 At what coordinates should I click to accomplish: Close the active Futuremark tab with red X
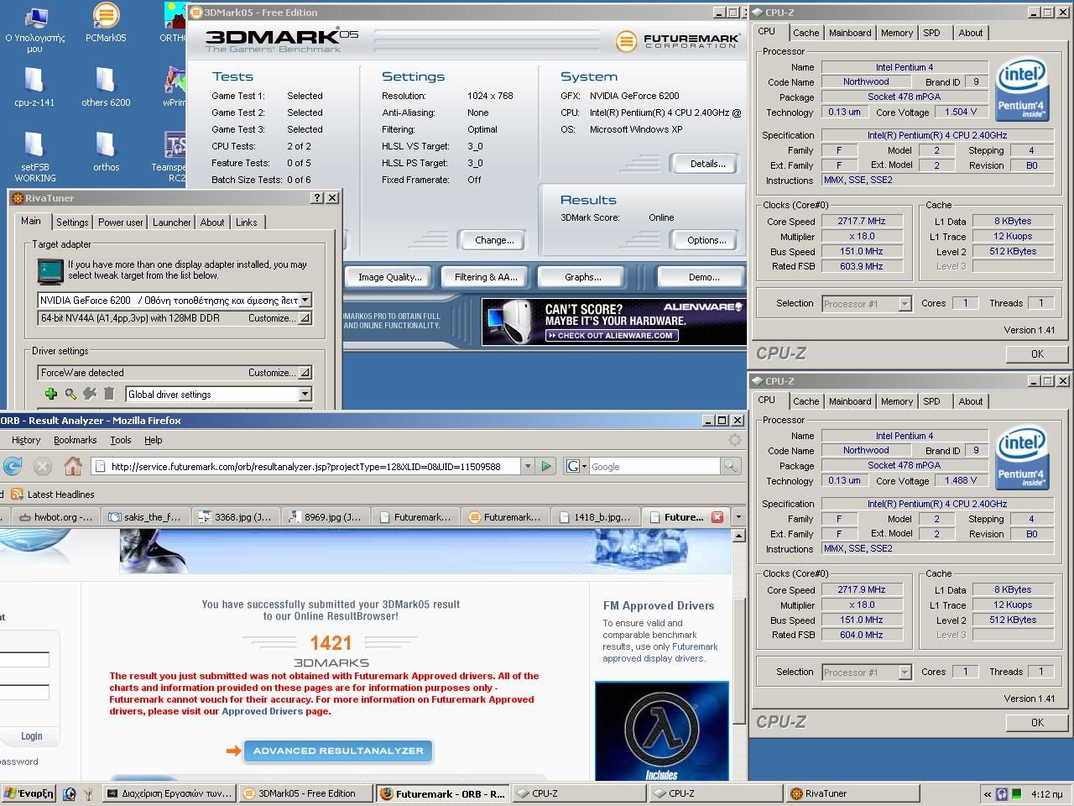[717, 517]
